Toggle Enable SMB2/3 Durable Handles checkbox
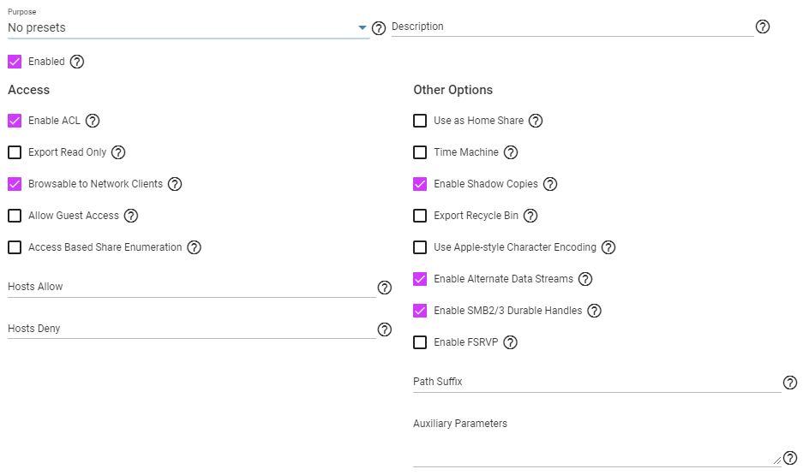 420,311
